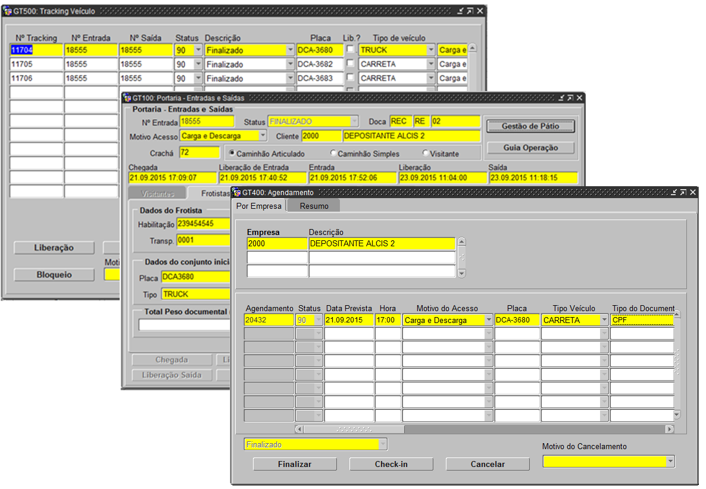
Task: Click Chegada timestamp 21.09.2015 17:09:07
Action: 173,178
